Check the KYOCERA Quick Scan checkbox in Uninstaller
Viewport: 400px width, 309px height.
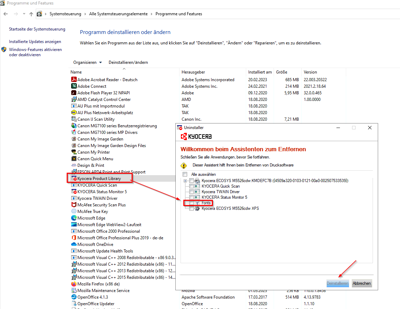coord(191,186)
